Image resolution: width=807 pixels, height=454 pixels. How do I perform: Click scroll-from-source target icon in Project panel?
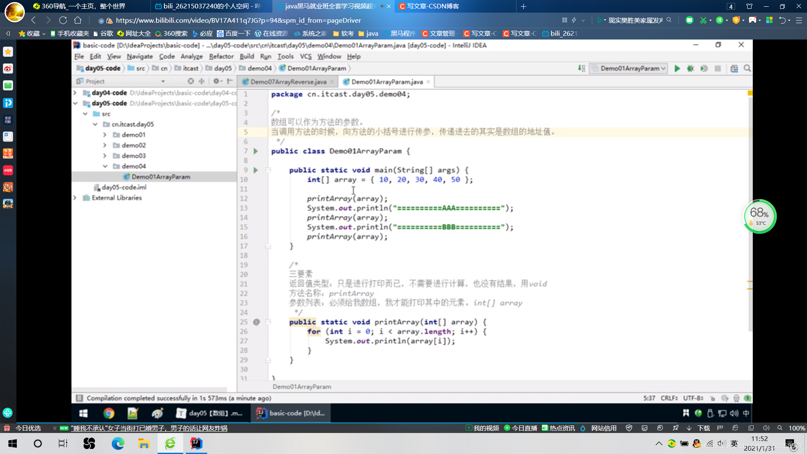[x=191, y=81]
